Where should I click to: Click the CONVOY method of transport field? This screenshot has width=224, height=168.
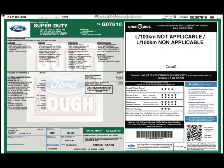pos(53,149)
